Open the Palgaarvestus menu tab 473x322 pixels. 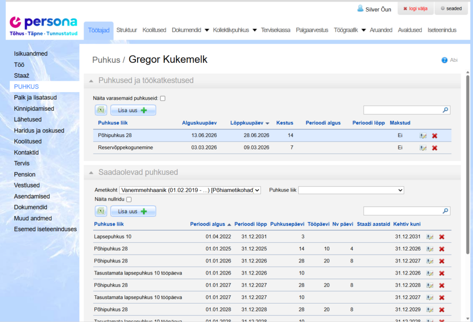coord(312,30)
